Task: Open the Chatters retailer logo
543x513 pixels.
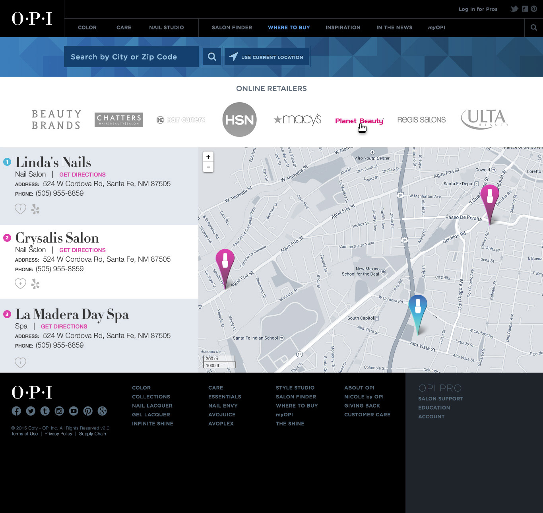Action: pos(119,120)
